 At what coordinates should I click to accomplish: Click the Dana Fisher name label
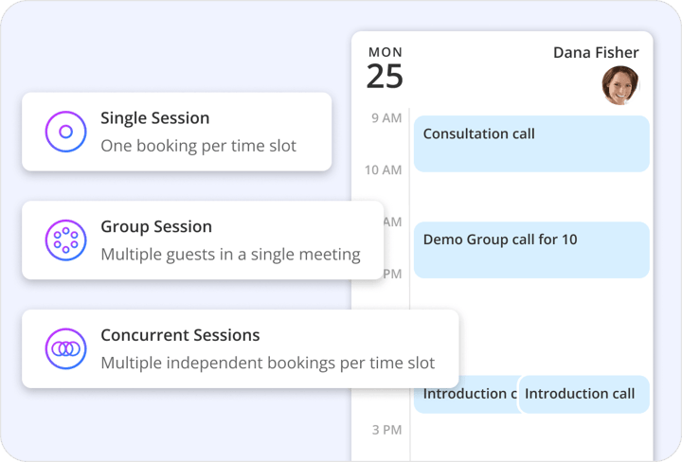click(x=596, y=53)
